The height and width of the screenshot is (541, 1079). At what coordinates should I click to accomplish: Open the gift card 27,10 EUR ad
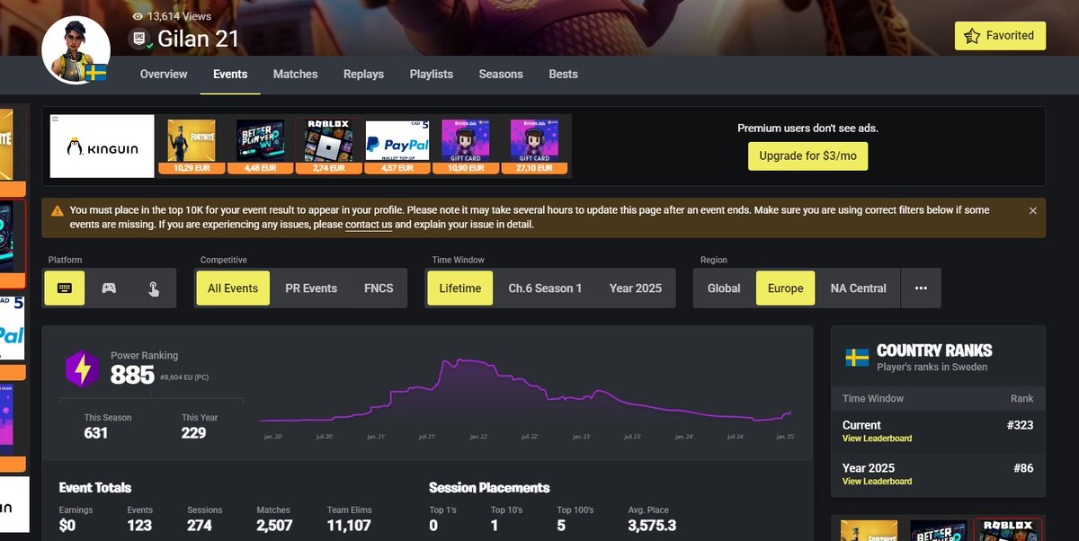534,146
